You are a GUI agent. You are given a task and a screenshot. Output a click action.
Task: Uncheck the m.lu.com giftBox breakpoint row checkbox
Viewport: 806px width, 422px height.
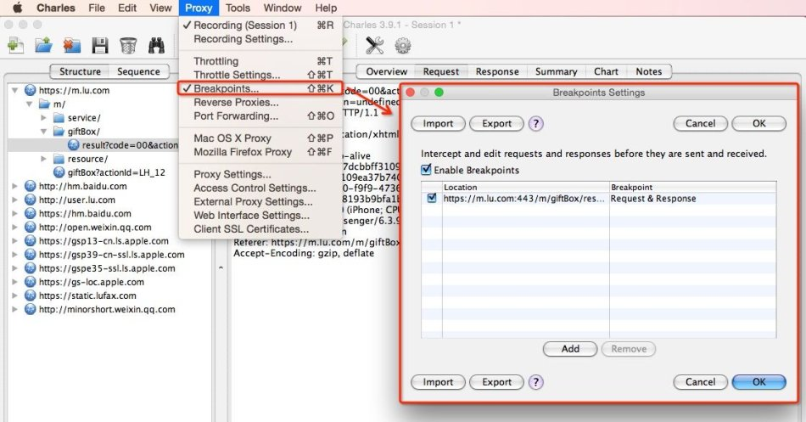pyautogui.click(x=431, y=198)
